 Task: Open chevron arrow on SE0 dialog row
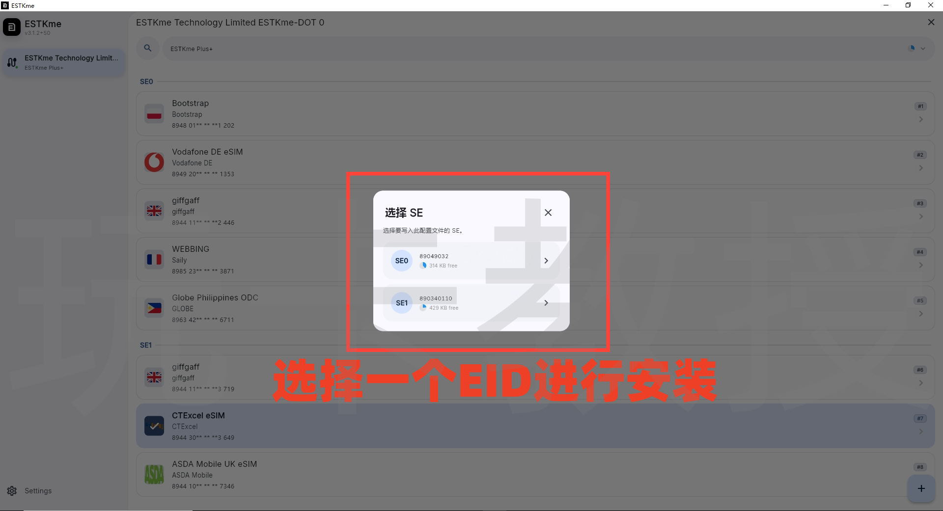pyautogui.click(x=546, y=261)
